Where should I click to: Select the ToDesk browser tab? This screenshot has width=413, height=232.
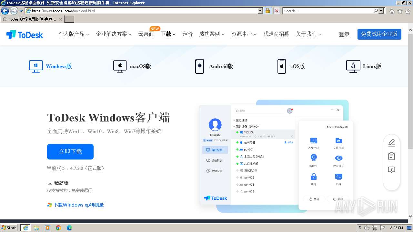(32, 19)
